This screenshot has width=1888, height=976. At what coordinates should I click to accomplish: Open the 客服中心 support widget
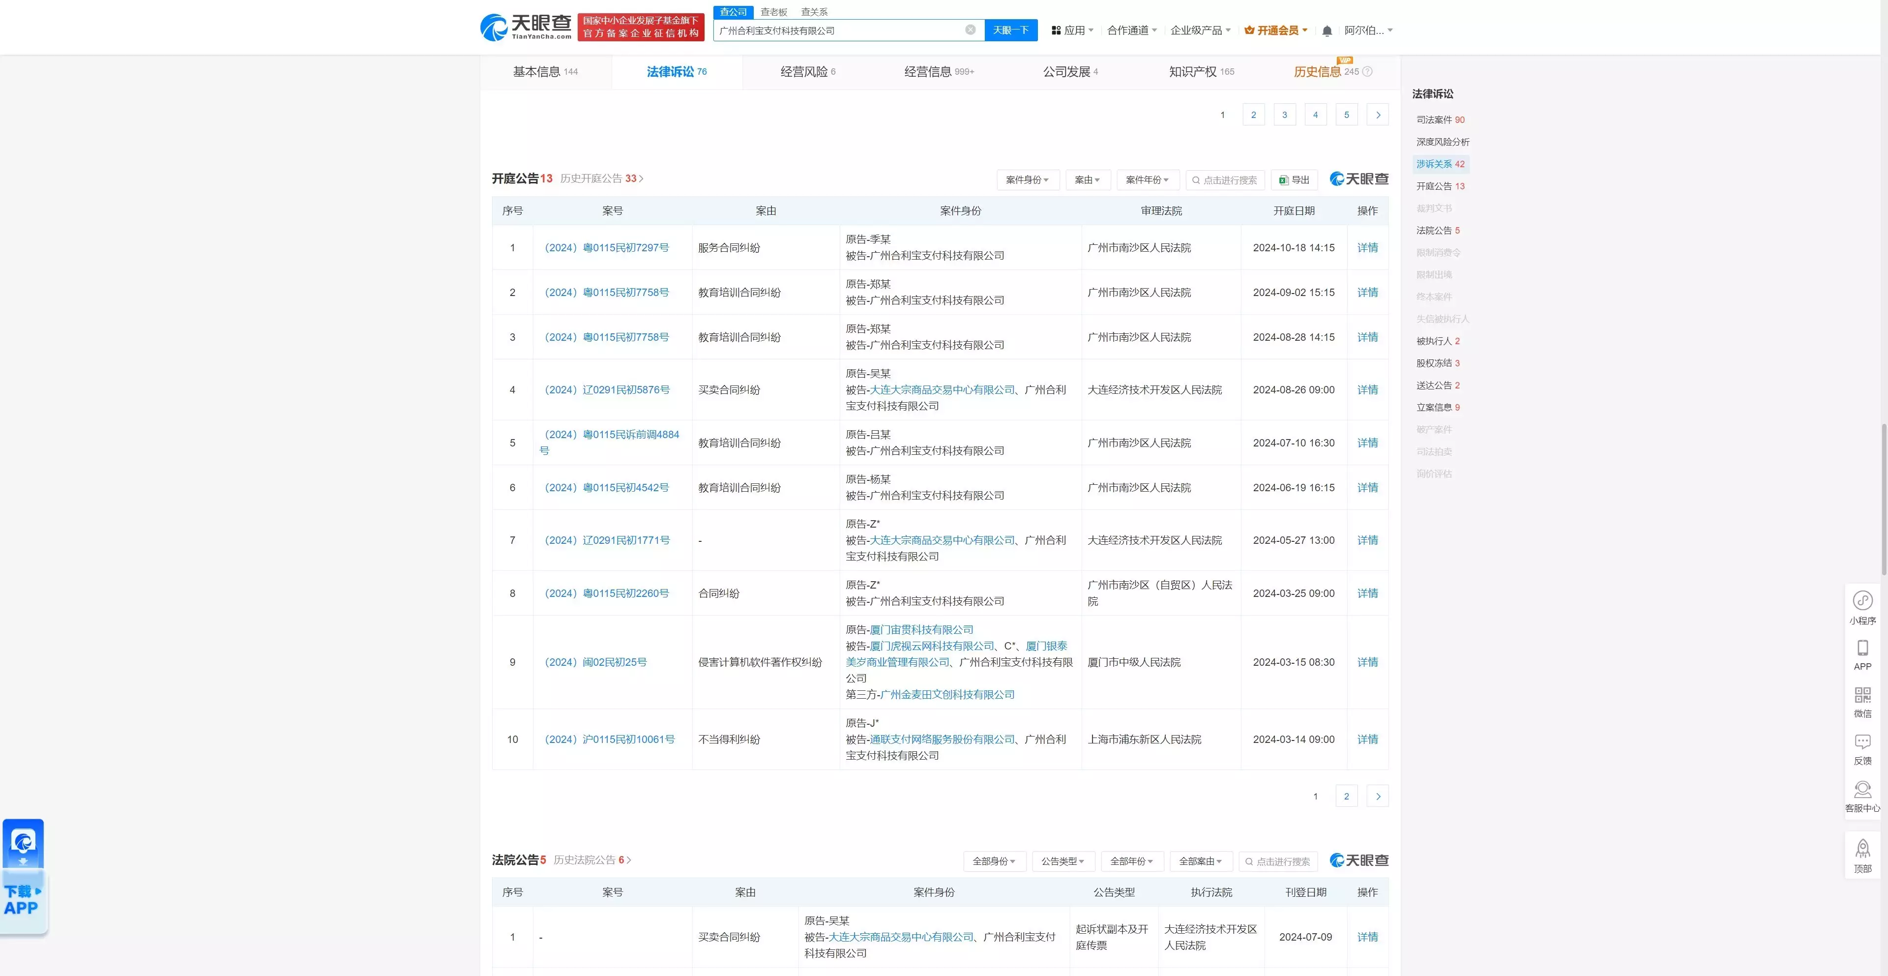click(x=1862, y=797)
